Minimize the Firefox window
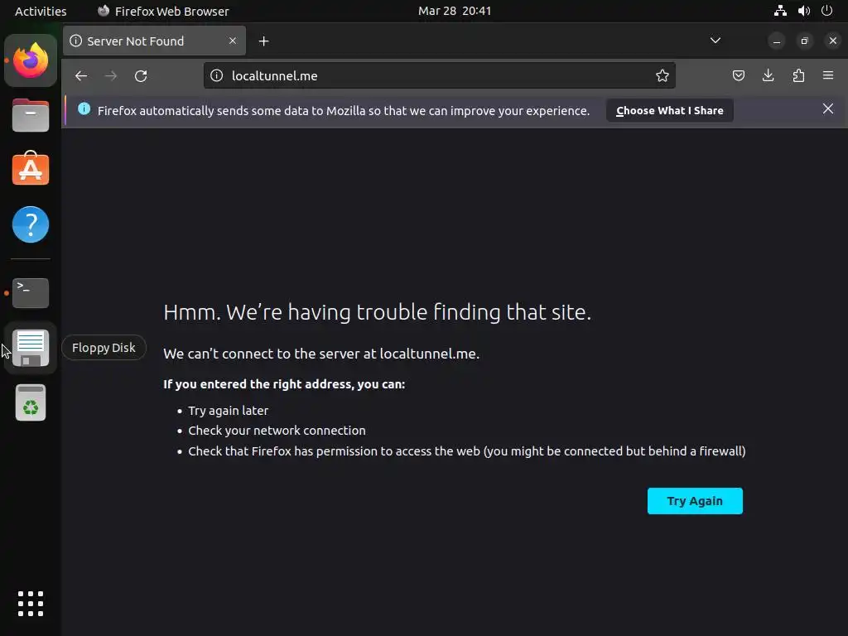This screenshot has height=636, width=848. (x=777, y=41)
